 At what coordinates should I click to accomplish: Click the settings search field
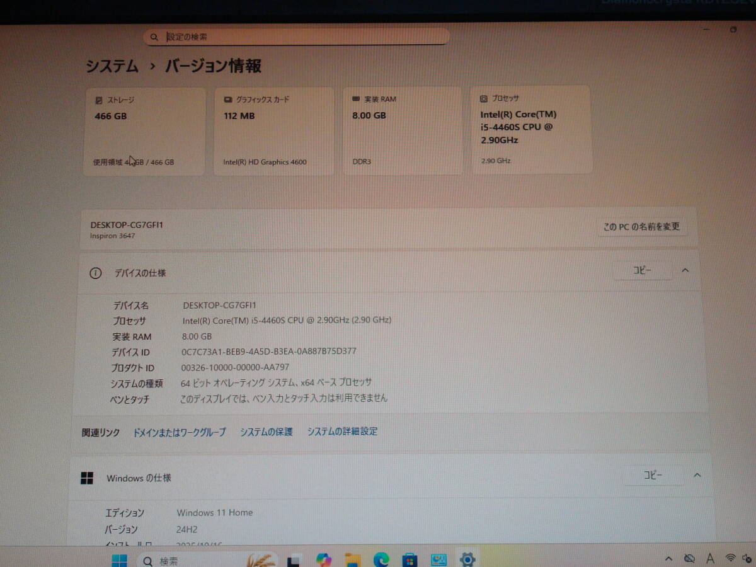[296, 37]
